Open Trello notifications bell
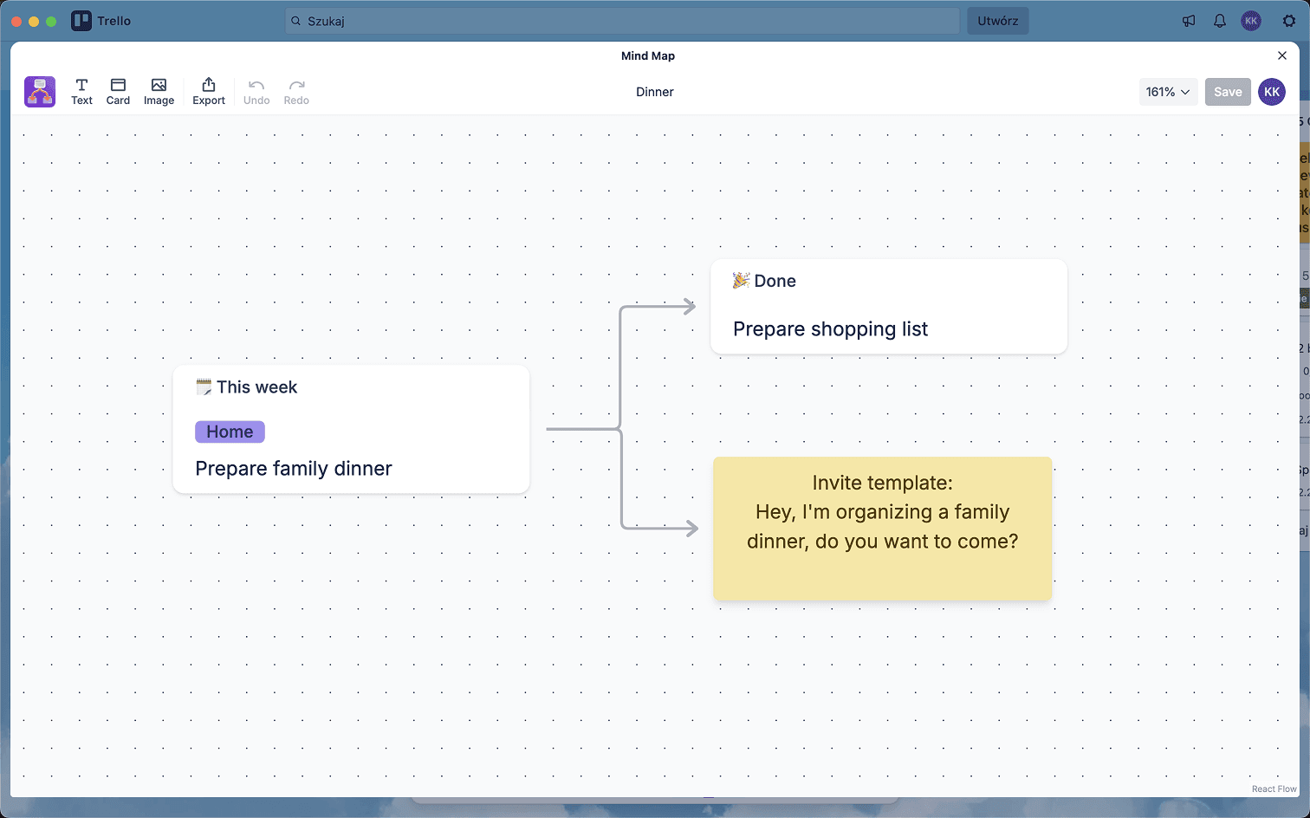This screenshot has height=818, width=1310. click(x=1219, y=21)
